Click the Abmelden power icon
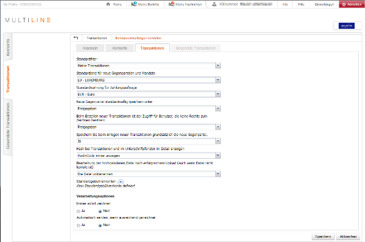The image size is (365, 242). 344,4
